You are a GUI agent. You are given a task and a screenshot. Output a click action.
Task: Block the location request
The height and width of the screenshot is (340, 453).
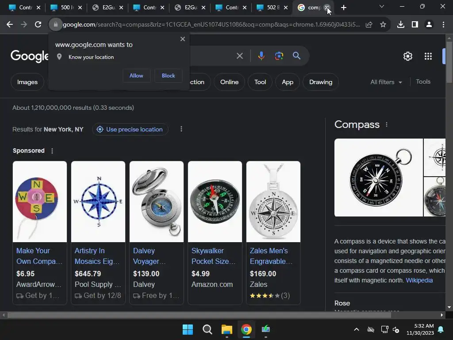(x=169, y=75)
